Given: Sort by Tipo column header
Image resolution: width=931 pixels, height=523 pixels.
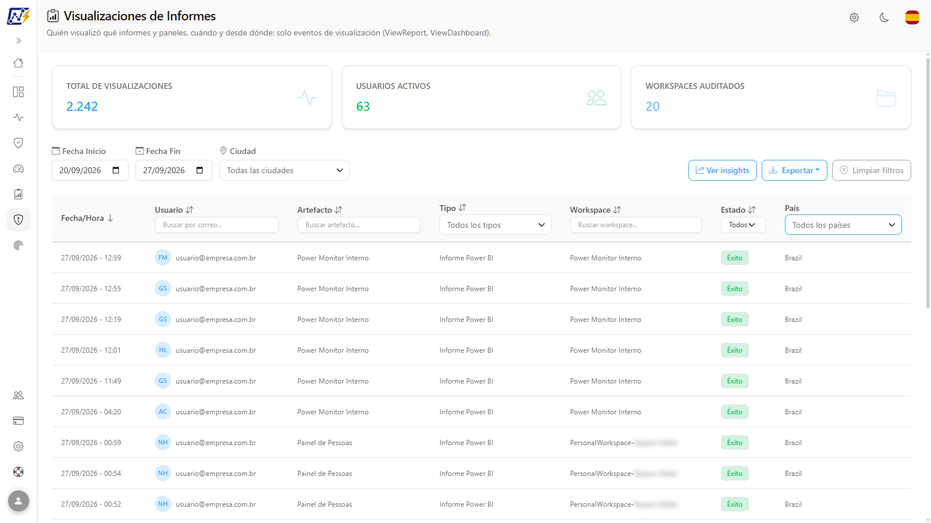Looking at the screenshot, I should tap(453, 208).
